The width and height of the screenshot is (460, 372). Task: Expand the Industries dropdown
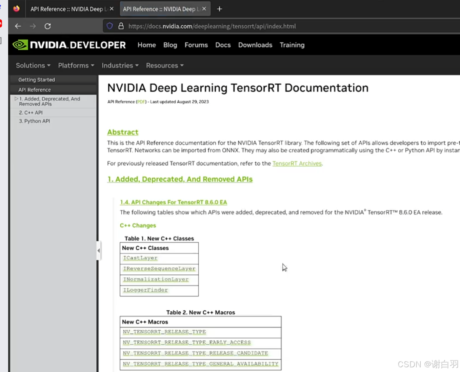click(x=120, y=65)
